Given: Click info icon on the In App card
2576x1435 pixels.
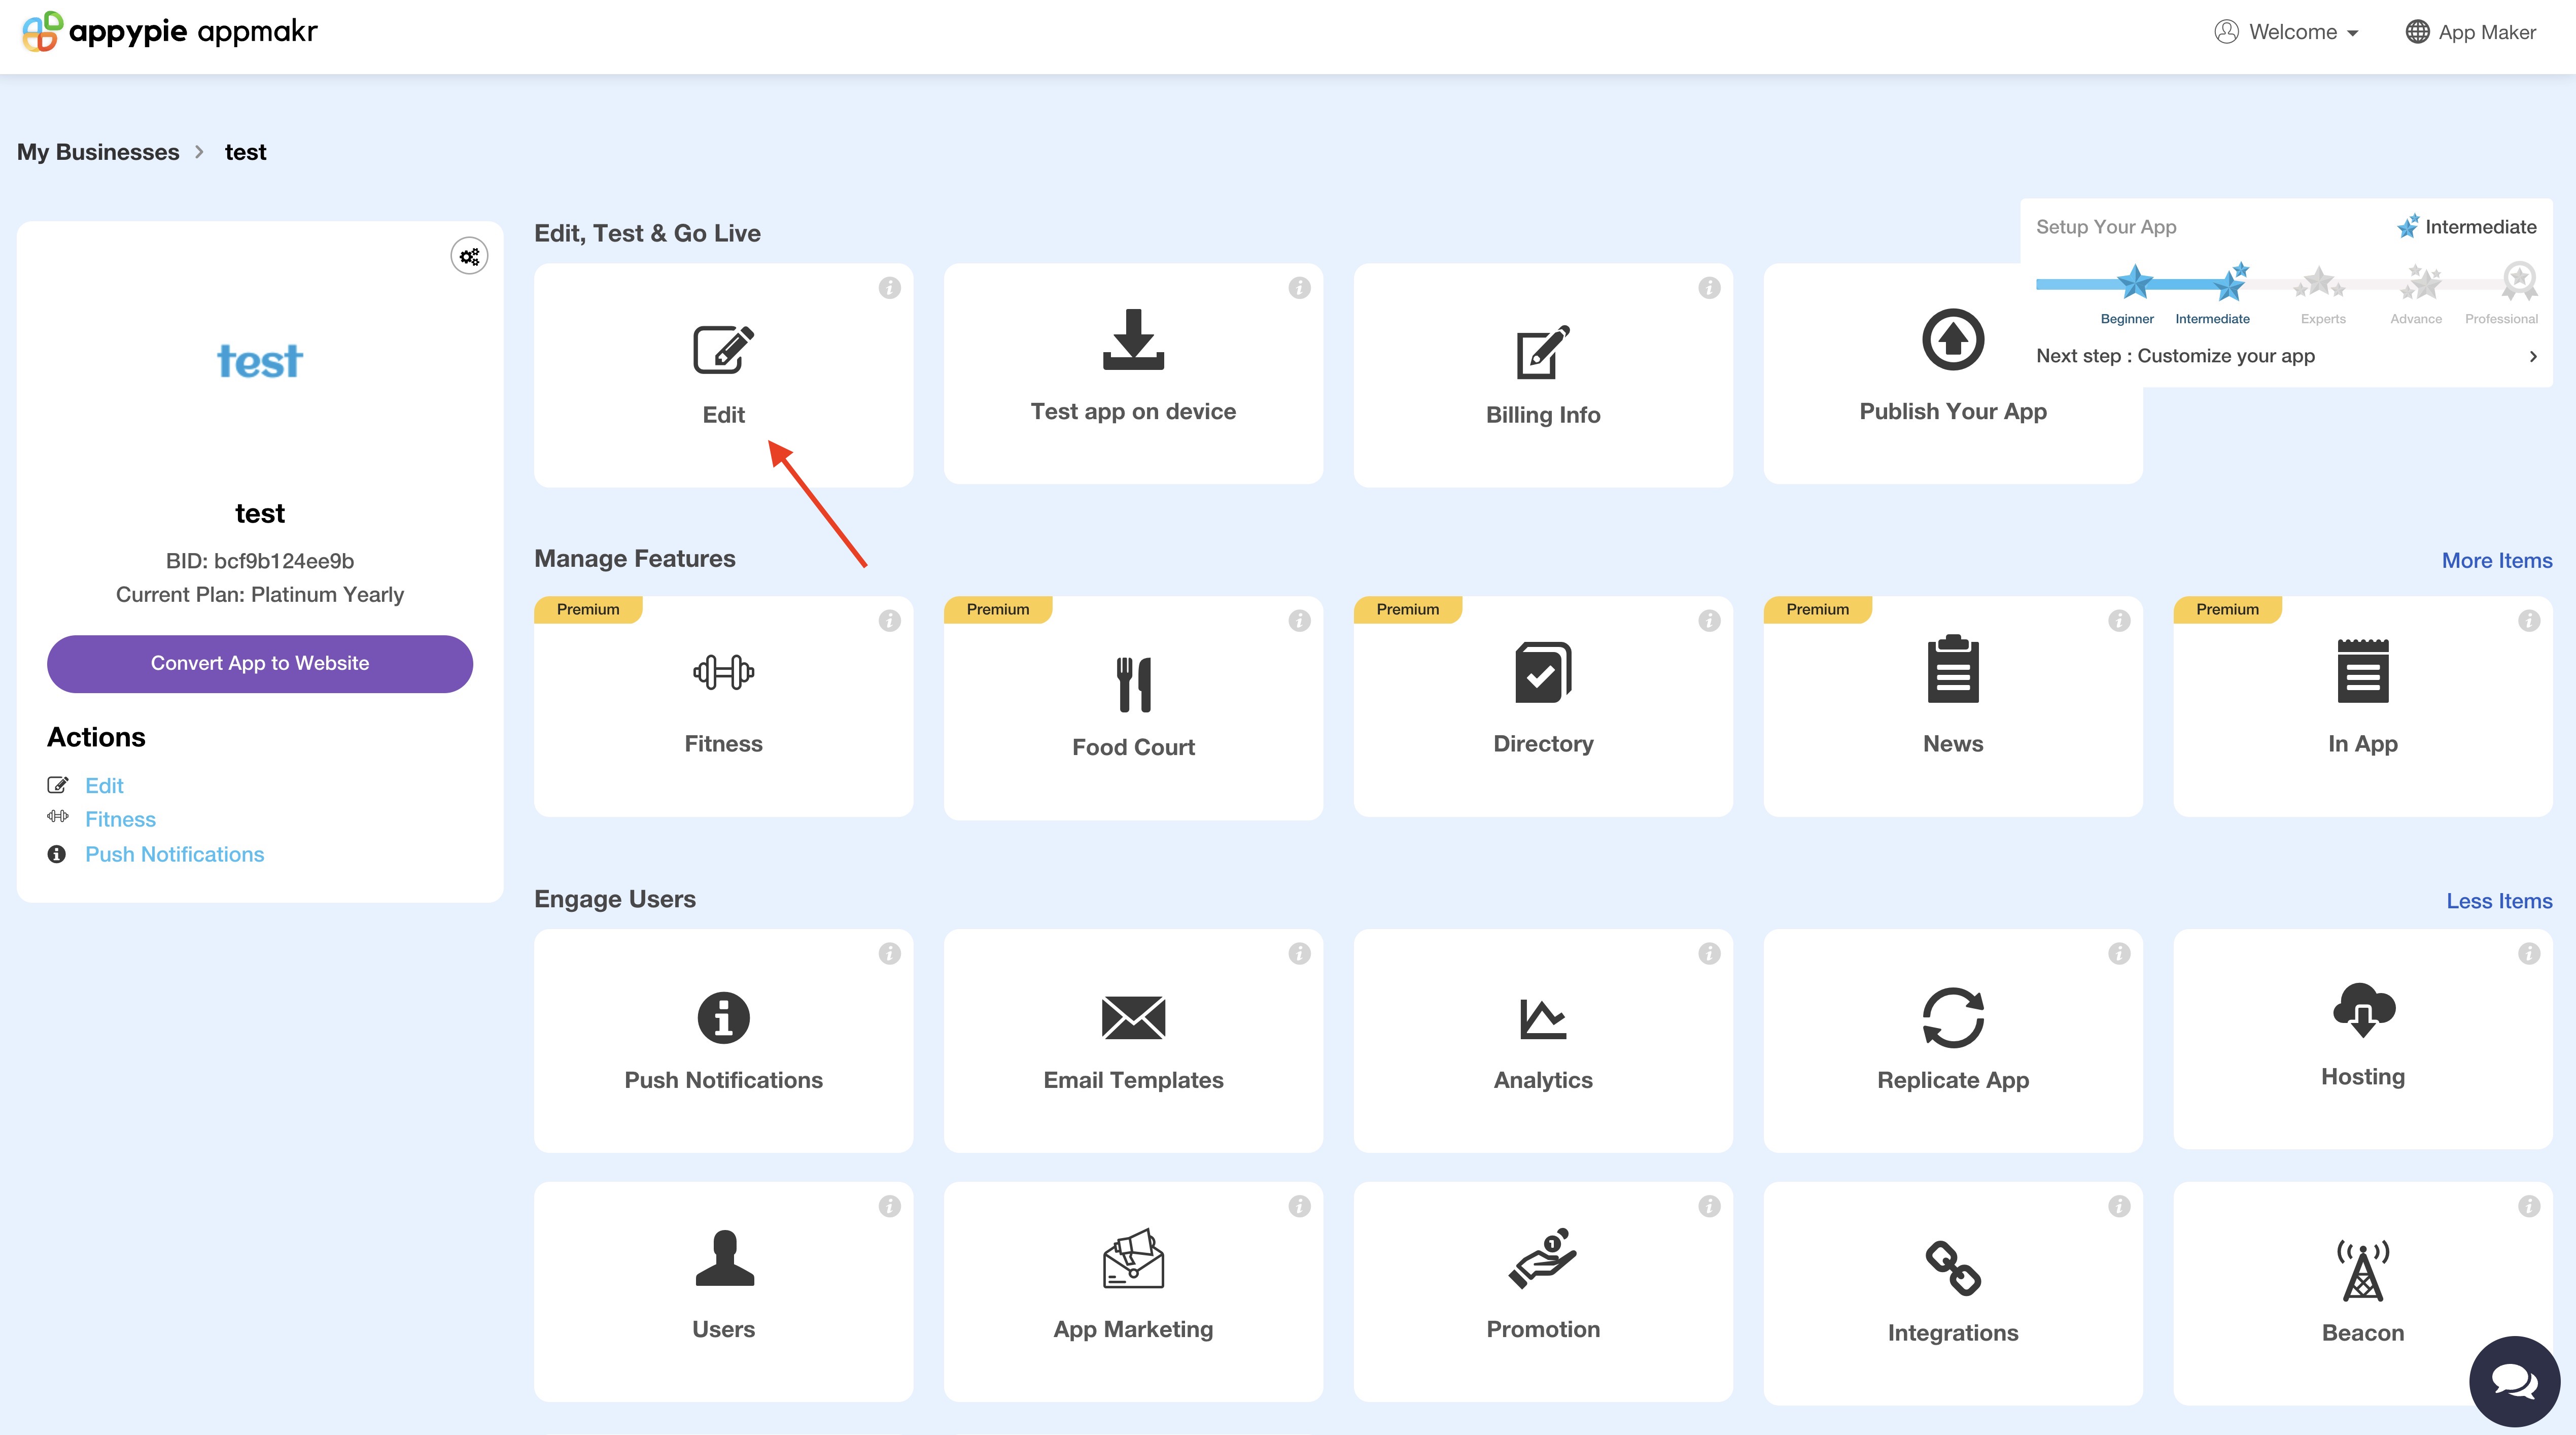Looking at the screenshot, I should (2529, 621).
